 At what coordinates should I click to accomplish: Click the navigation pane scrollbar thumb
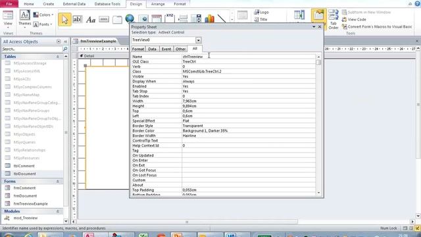66,132
